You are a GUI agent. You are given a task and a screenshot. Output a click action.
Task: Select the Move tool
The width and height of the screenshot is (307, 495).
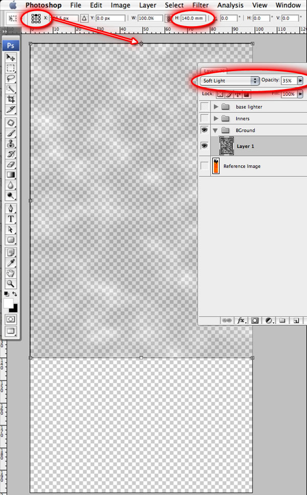click(10, 58)
